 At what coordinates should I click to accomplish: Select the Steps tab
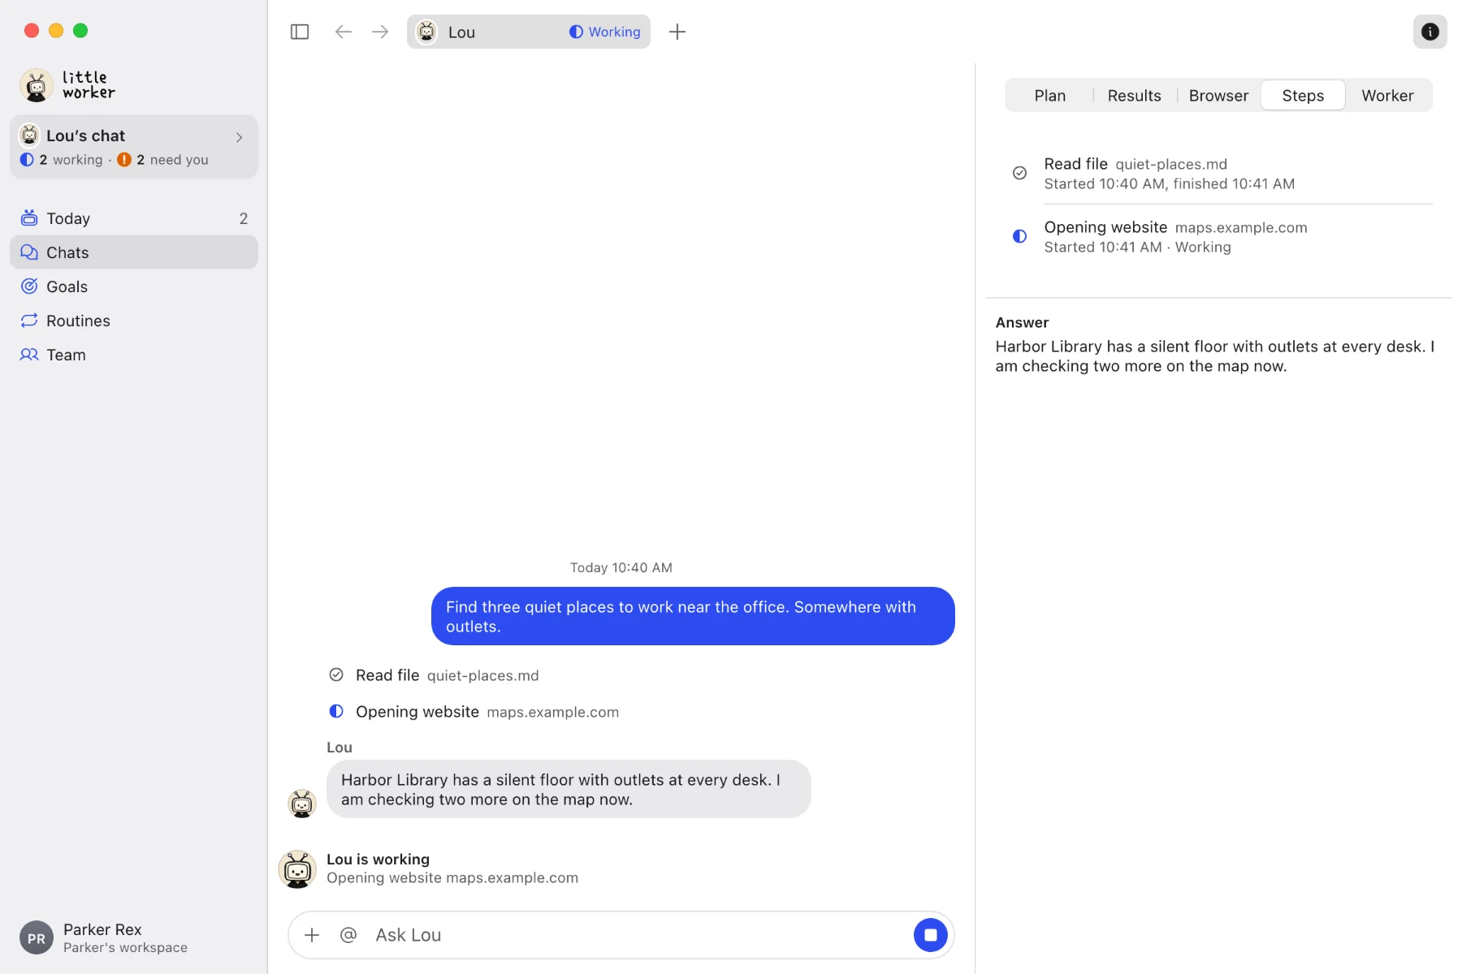pyautogui.click(x=1303, y=96)
